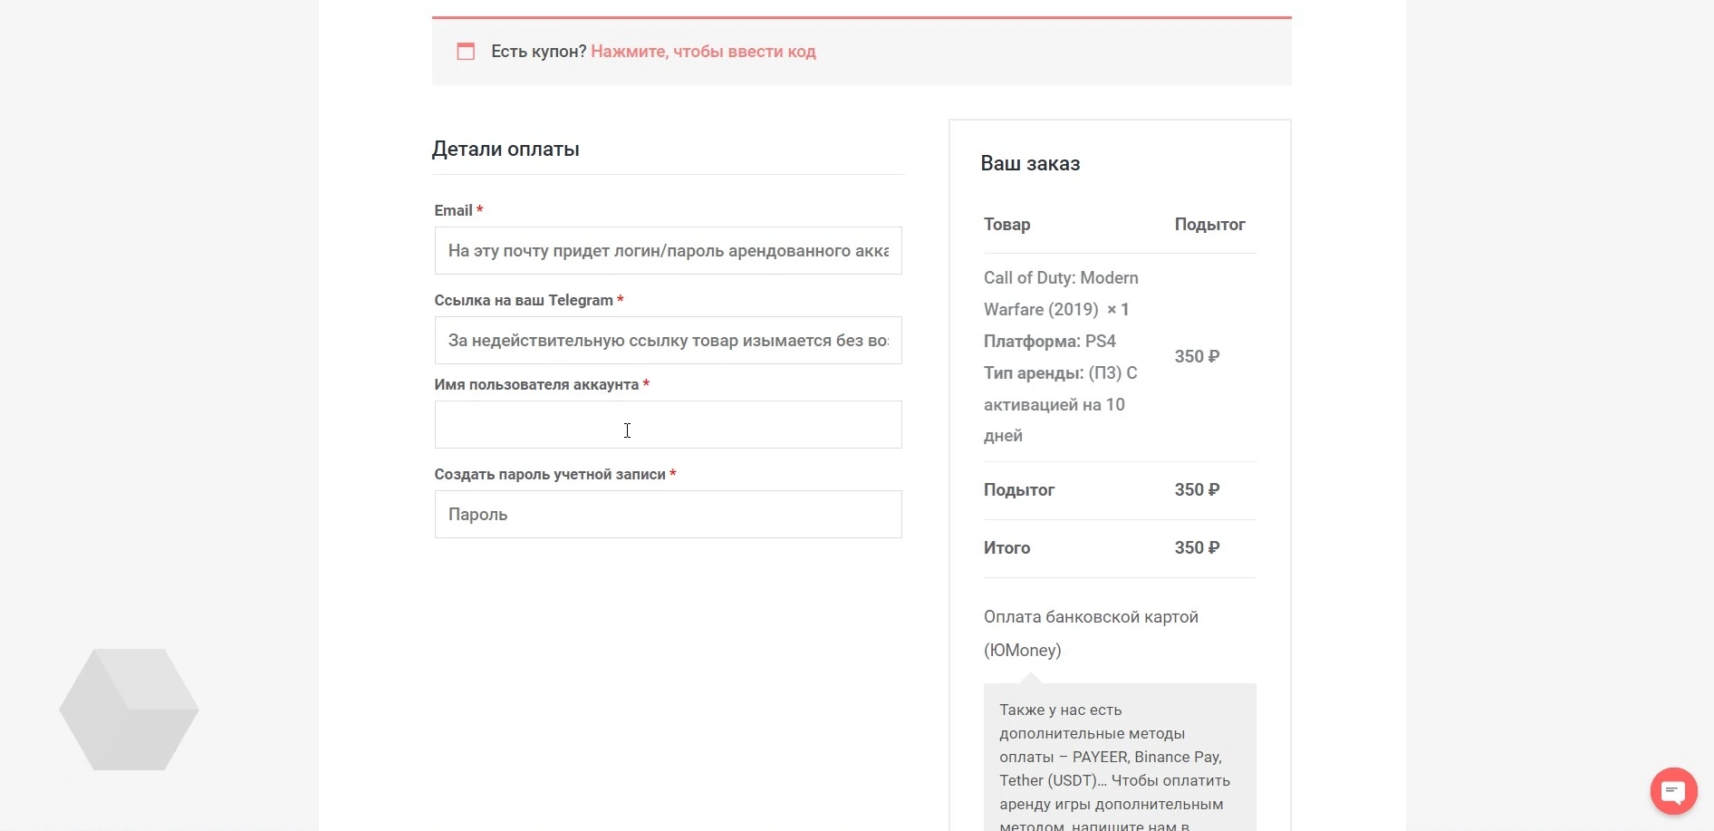Click the Подытог row's 350 ₽ value
1714x831 pixels.
(x=1197, y=490)
